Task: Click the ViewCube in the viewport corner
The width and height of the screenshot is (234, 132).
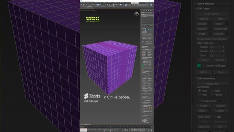Action: 136,14
